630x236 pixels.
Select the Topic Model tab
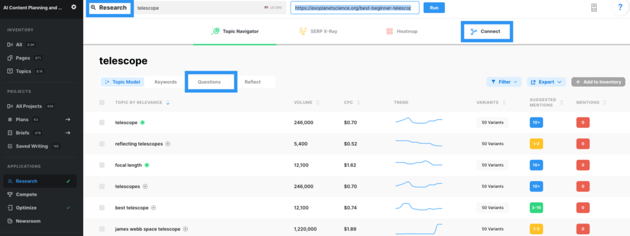pyautogui.click(x=122, y=82)
